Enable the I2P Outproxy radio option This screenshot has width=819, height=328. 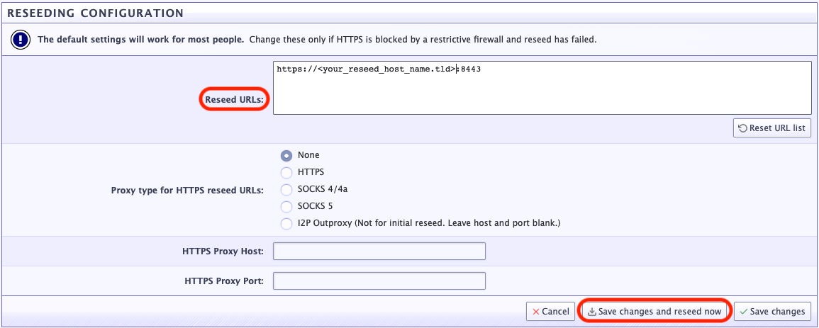point(286,224)
